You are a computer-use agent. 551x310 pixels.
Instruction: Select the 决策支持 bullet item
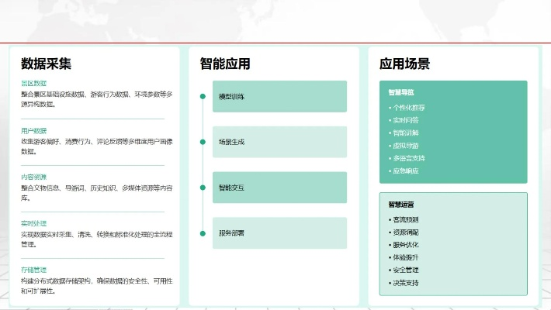point(406,283)
